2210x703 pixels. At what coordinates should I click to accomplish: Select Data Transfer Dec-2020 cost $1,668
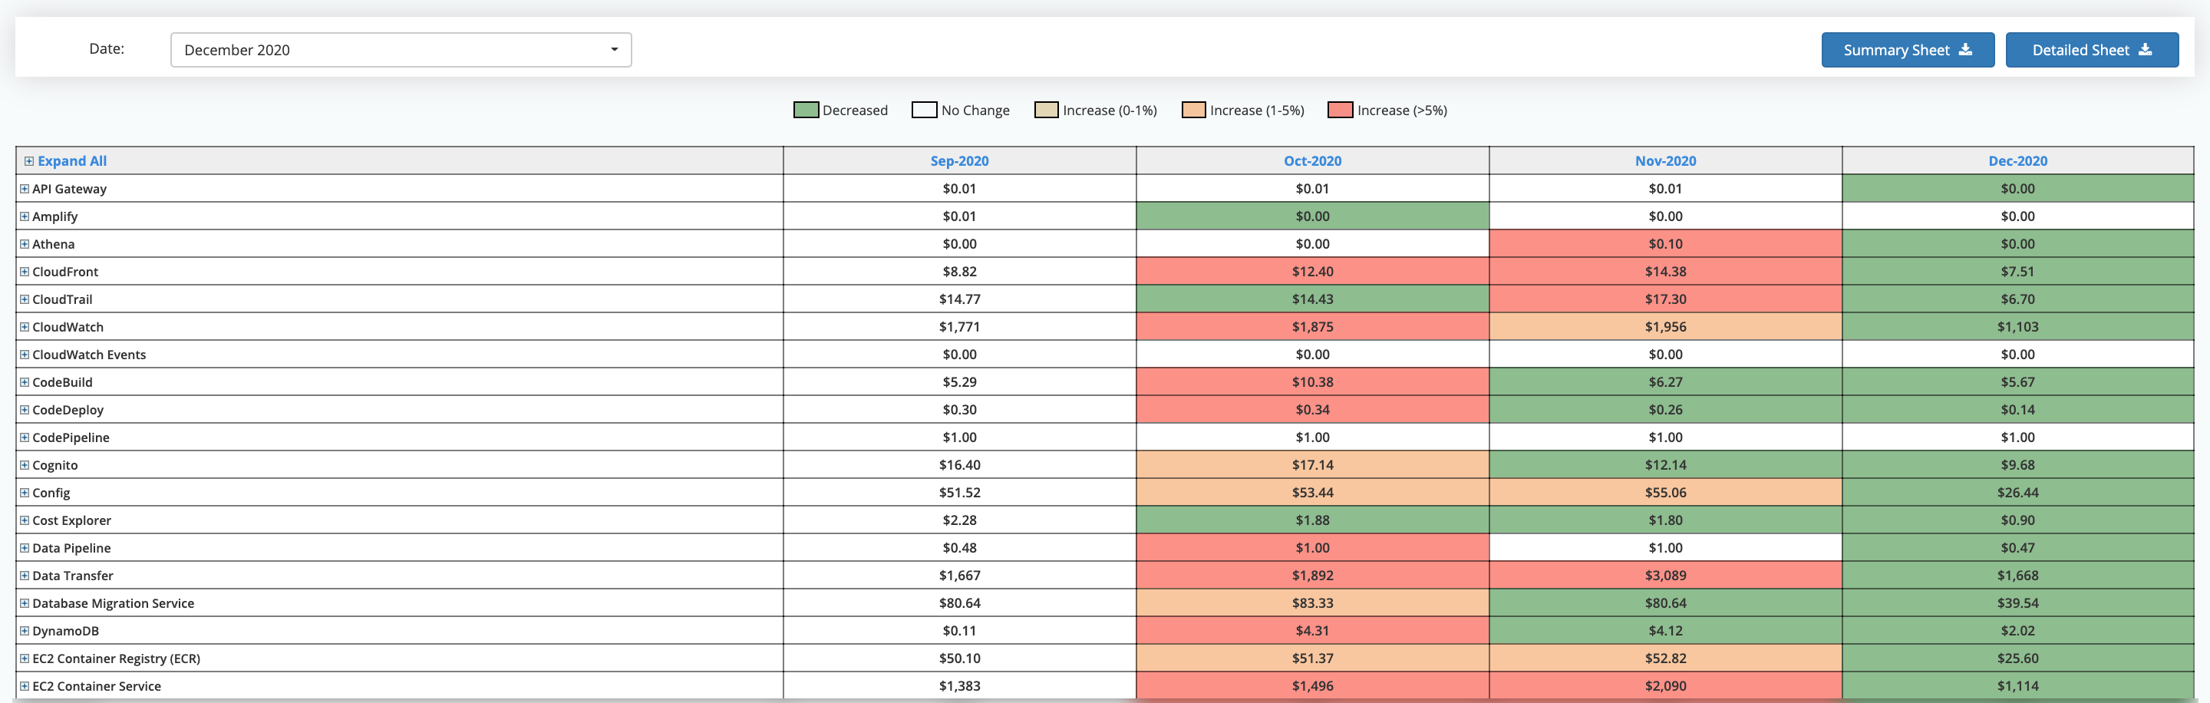tap(2018, 575)
